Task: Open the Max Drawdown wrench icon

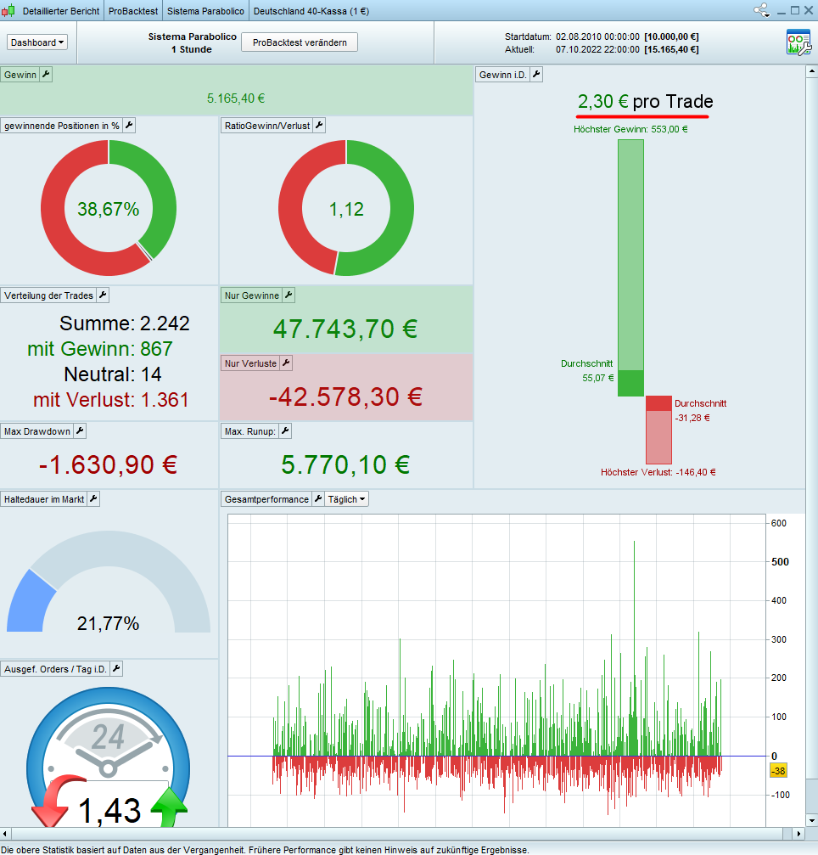Action: (80, 430)
